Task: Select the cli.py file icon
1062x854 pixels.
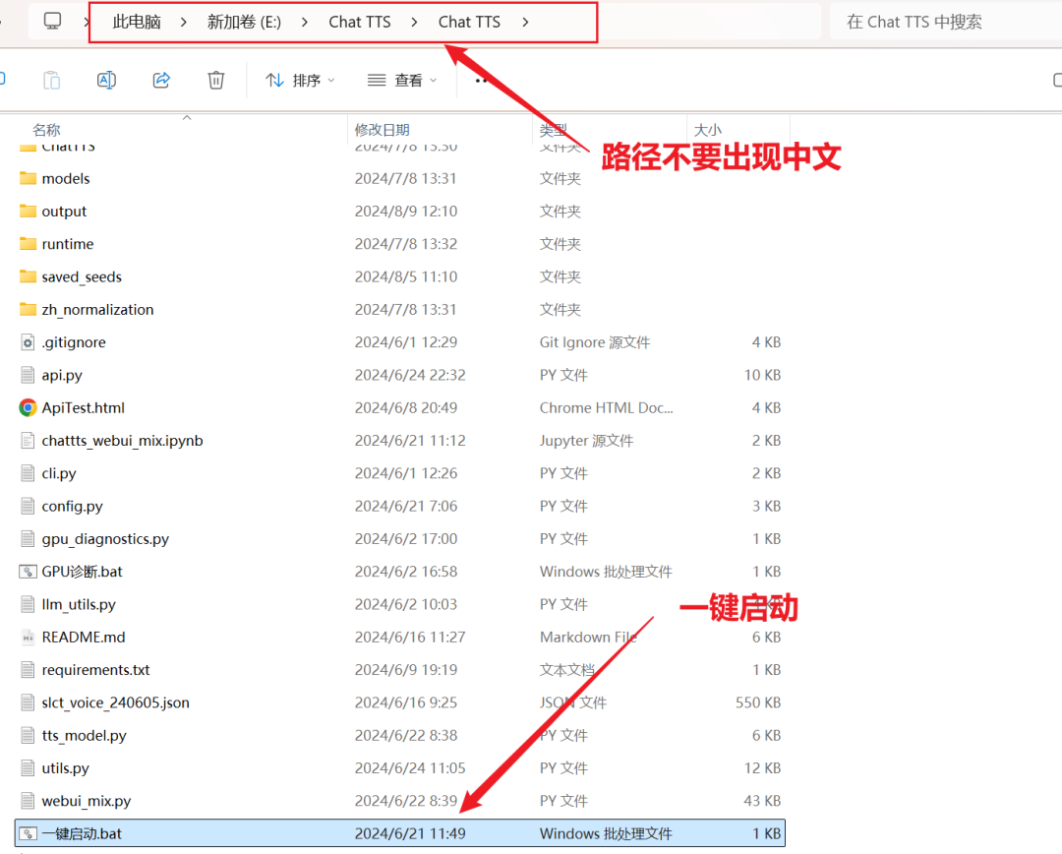Action: point(28,473)
